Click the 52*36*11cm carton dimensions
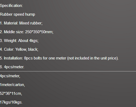 coord(11,93)
